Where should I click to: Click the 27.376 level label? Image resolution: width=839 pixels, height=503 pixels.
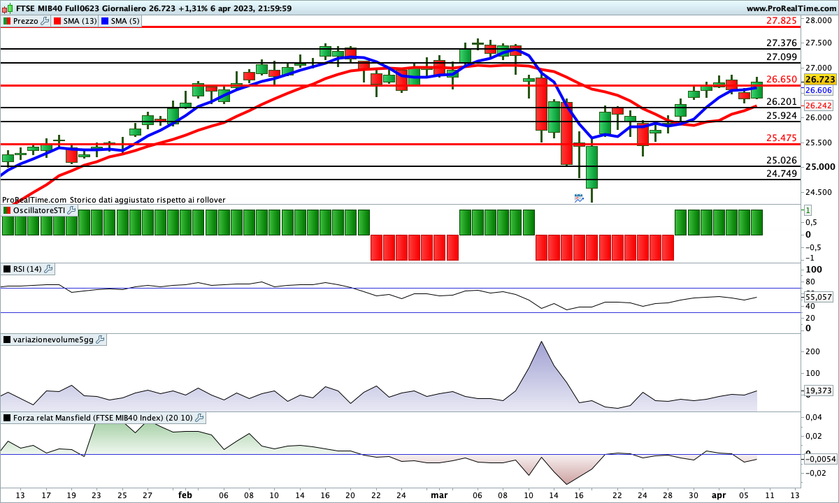[x=782, y=43]
